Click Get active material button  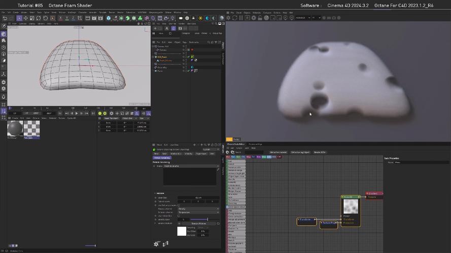point(279,152)
